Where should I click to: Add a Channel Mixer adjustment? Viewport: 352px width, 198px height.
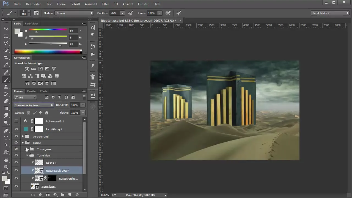[50, 76]
